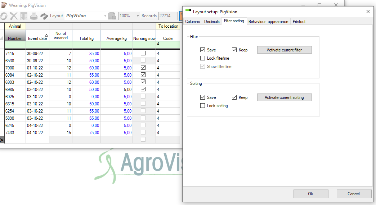The height and width of the screenshot is (205, 376).
Task: Click No. of weaned value 15
Action: tap(61, 132)
